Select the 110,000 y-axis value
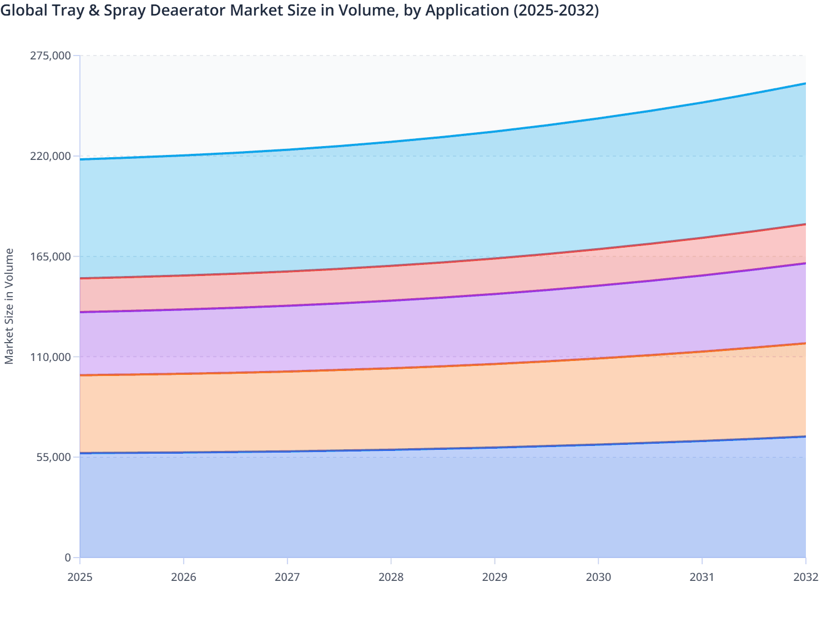 point(52,358)
